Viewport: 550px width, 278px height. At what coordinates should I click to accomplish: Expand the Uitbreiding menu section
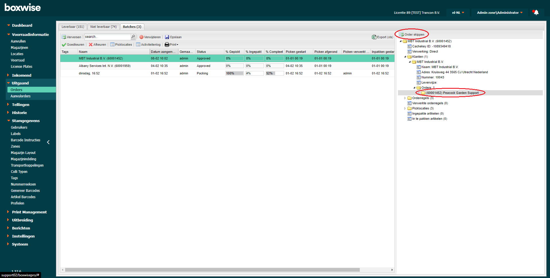(8, 220)
